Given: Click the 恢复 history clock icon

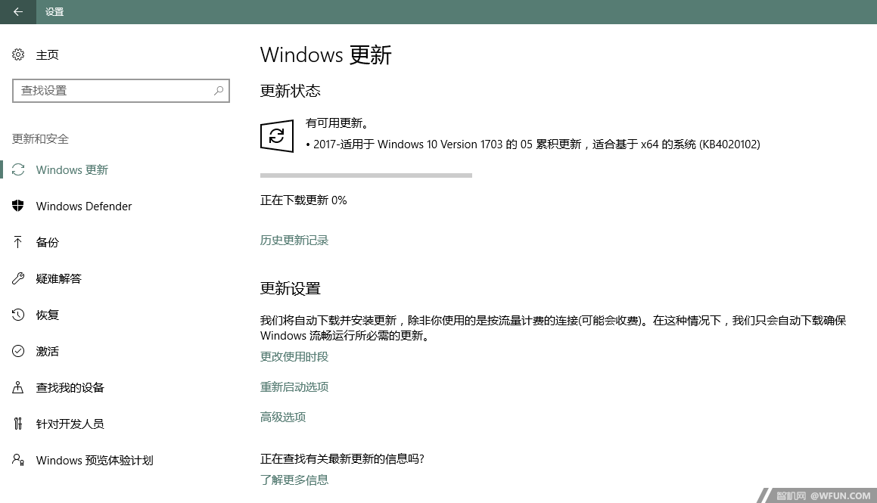Looking at the screenshot, I should pos(18,315).
